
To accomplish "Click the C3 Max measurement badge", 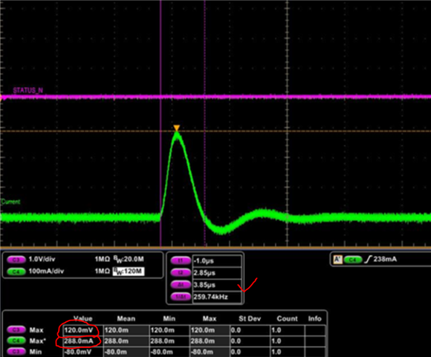I will click(16, 329).
